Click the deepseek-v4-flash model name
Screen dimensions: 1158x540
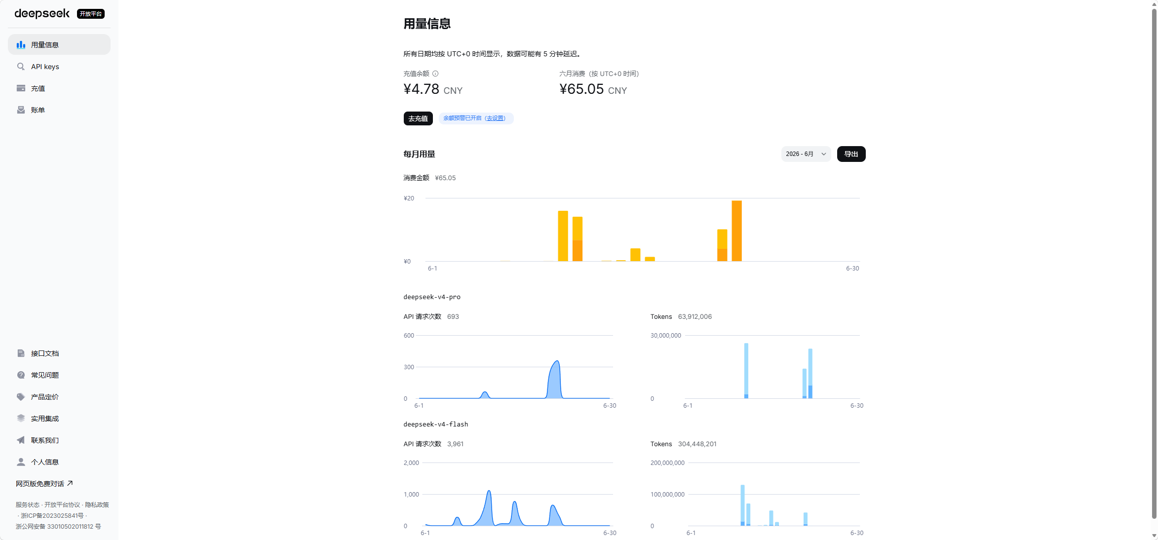tap(436, 424)
